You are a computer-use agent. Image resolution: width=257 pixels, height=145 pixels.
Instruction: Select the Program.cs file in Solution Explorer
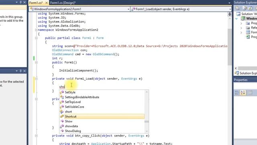coord(251,37)
